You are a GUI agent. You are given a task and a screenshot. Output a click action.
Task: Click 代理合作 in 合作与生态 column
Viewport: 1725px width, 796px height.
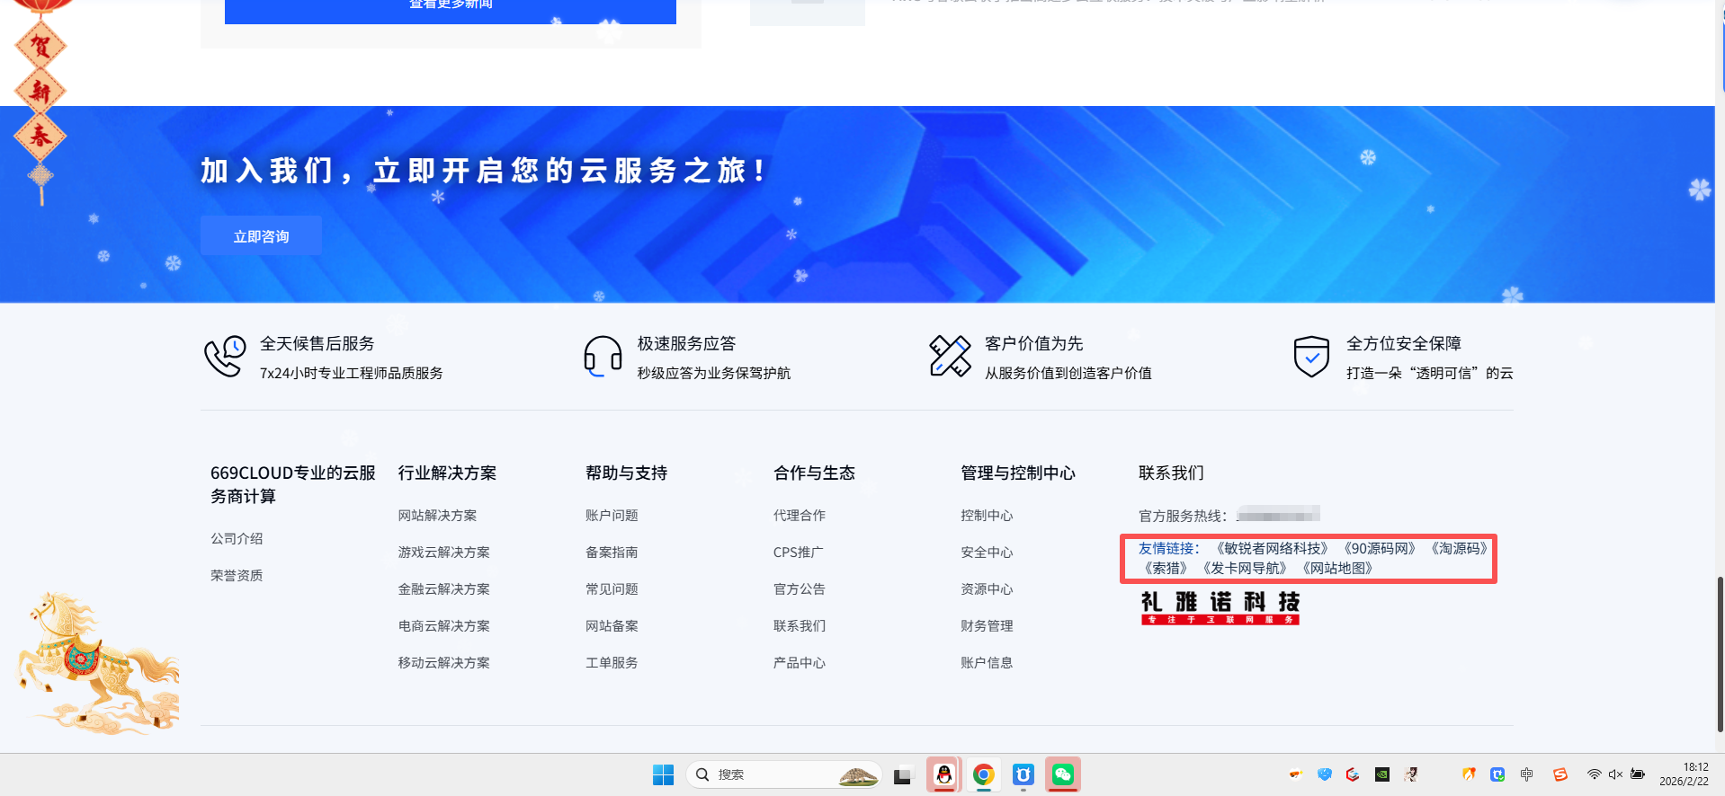coord(799,516)
